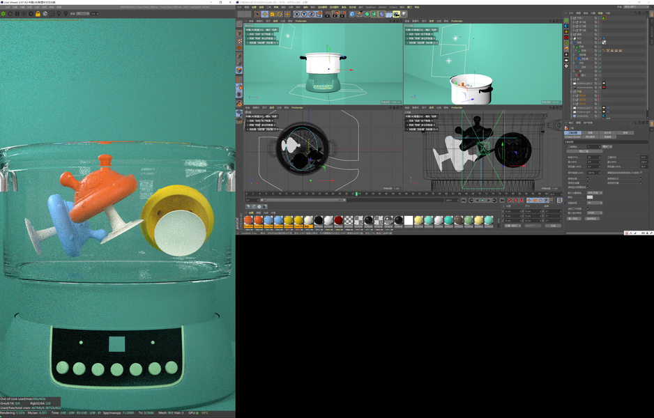Screen dimensions: 654x418
Task: Click the red icon in object manager's Octane sidebar
Action: point(566,38)
